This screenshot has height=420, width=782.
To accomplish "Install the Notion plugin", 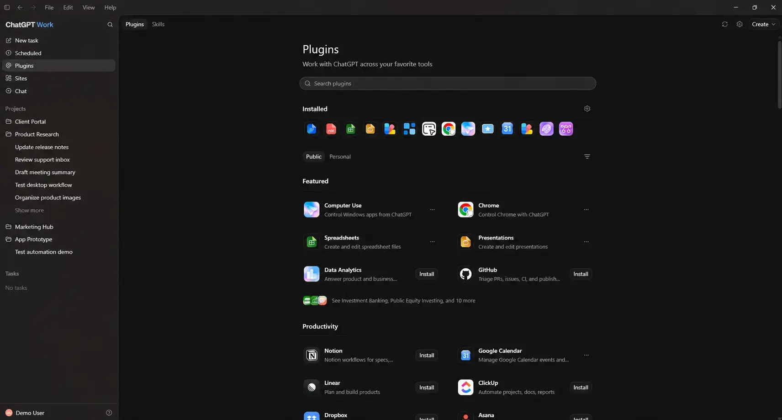I will [427, 355].
